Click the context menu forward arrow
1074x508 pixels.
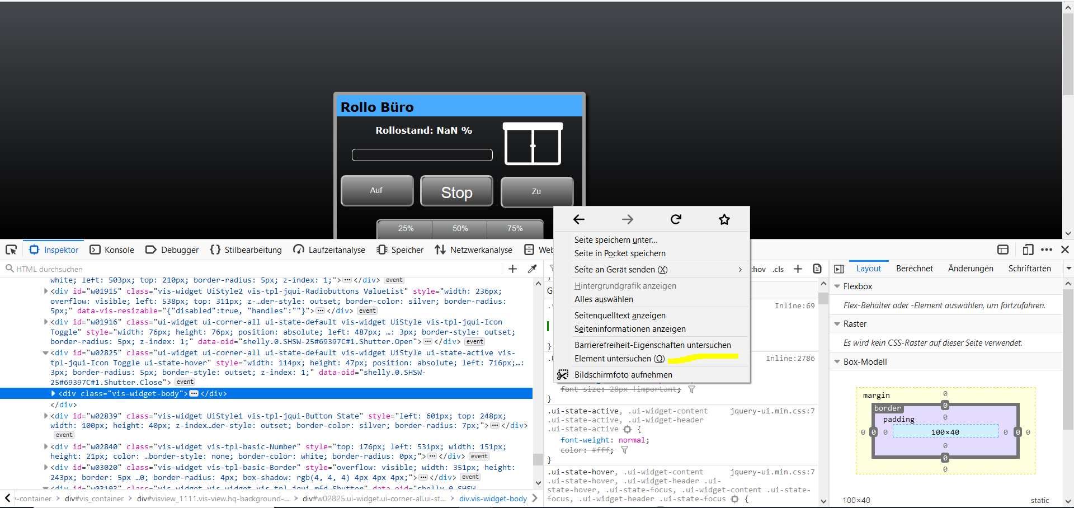coord(628,219)
